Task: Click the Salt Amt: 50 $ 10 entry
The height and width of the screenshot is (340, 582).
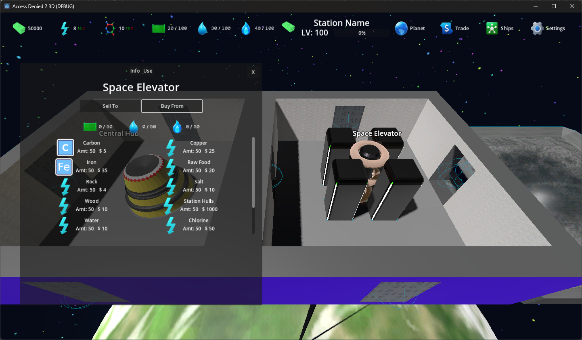Action: pos(199,186)
